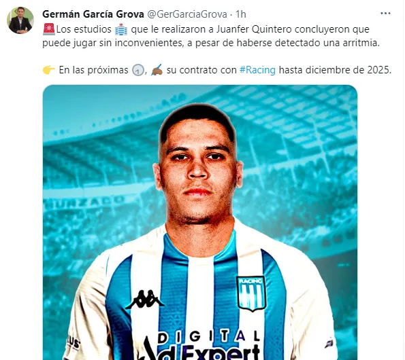Click the pointing hand emoji before 'En las próximas'
405x360 pixels.
[49, 70]
